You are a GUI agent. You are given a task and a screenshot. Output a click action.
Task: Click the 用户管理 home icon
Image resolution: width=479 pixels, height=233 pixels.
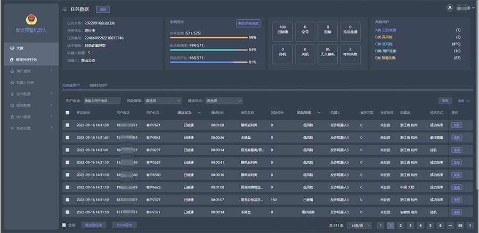click(12, 71)
